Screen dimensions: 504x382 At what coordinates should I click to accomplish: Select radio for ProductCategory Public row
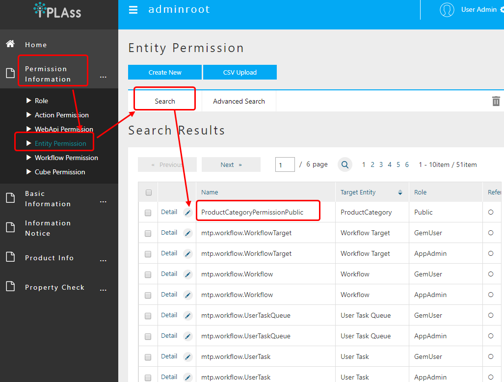click(x=490, y=212)
